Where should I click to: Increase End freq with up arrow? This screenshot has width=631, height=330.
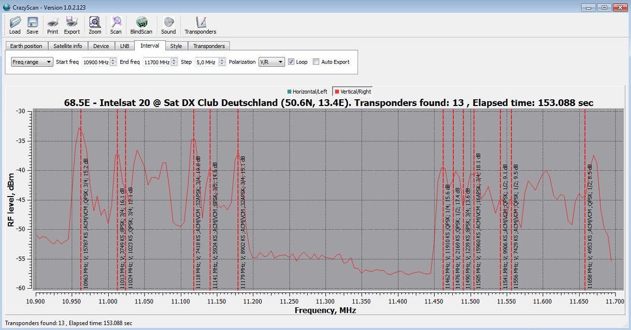174,60
